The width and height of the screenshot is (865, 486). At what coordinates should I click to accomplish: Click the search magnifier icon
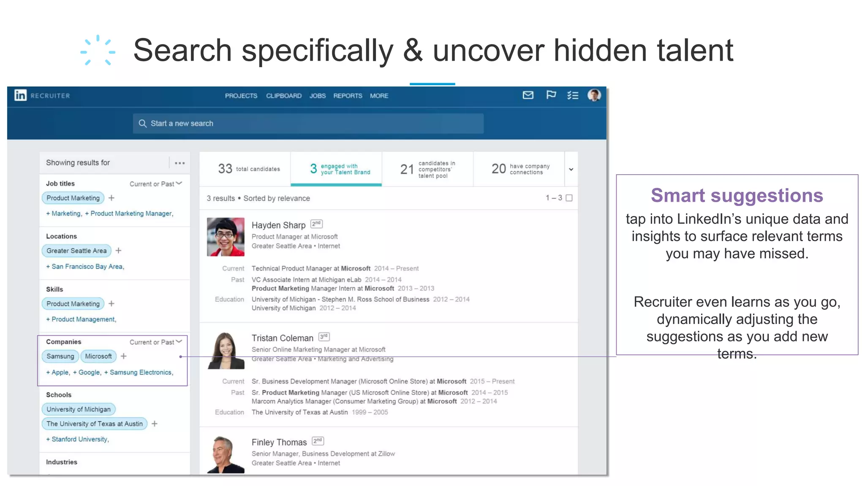[x=143, y=123]
